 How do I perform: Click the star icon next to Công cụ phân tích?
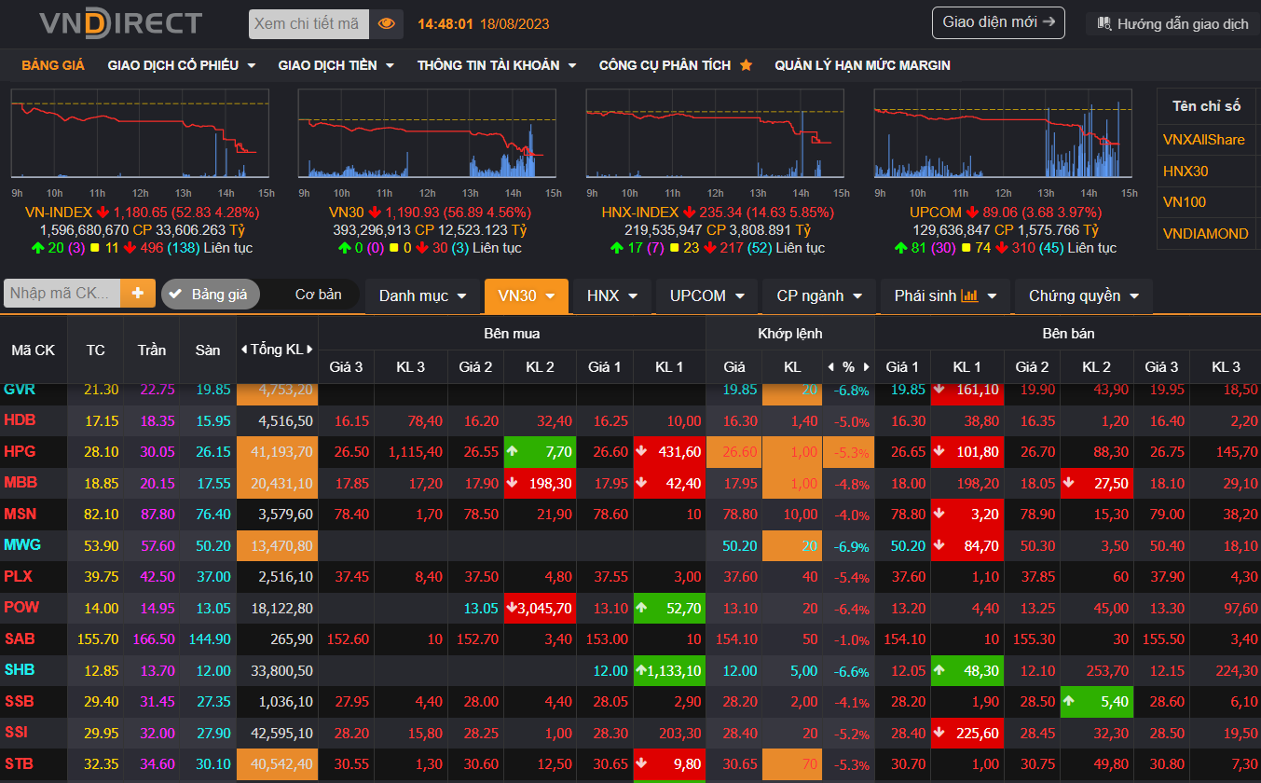pyautogui.click(x=746, y=65)
